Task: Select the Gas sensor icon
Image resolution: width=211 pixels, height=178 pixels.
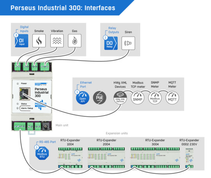Action: click(x=75, y=41)
